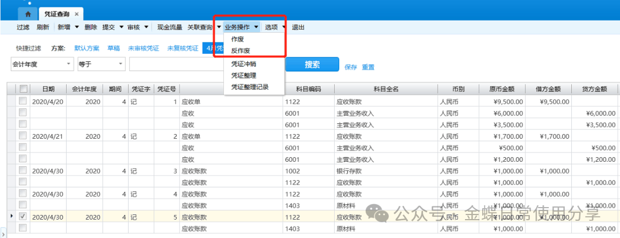Click 刷新 in the toolbar
This screenshot has width=620, height=238.
pyautogui.click(x=42, y=27)
